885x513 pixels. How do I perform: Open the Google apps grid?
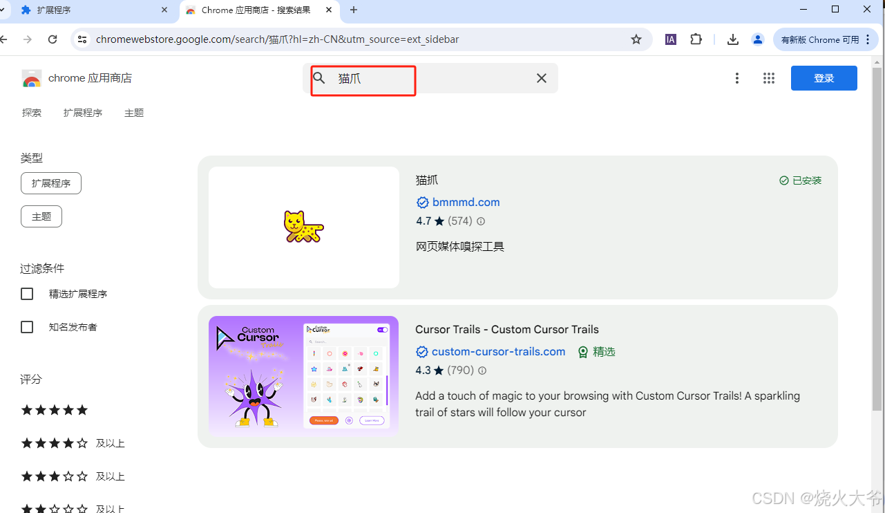tap(769, 78)
